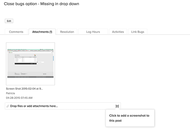This screenshot has width=190, height=132.
Task: Click the screenshot capture icon
Action: (117, 106)
